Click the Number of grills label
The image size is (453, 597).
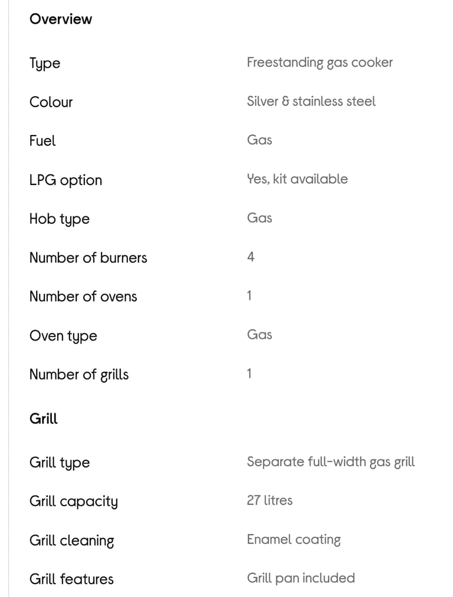pyautogui.click(x=79, y=375)
